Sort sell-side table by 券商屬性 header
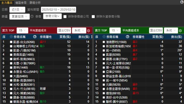Screen dimensions: 184x104 point(139,37)
